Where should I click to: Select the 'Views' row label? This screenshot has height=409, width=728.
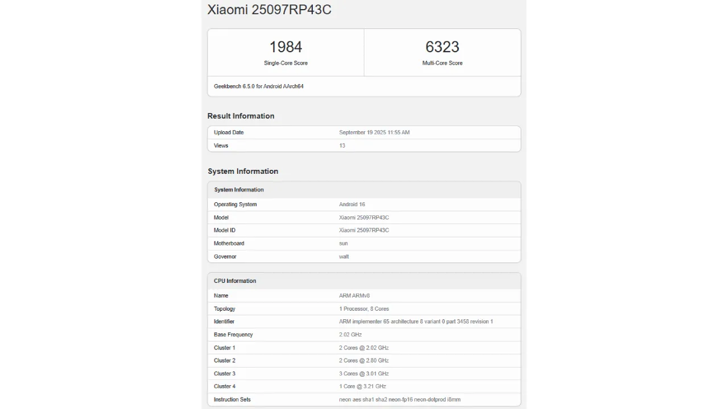pyautogui.click(x=221, y=145)
